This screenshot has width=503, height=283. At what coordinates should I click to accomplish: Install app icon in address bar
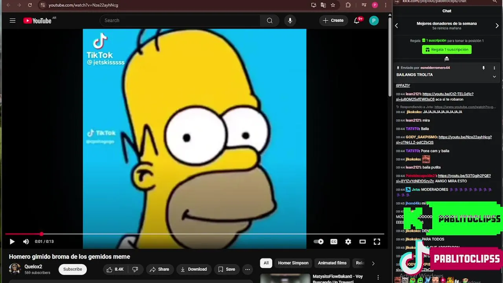tap(314, 5)
